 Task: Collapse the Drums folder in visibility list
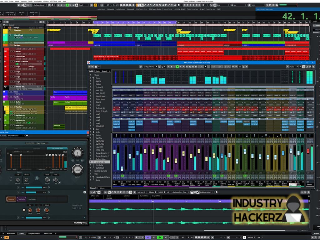click(x=93, y=78)
